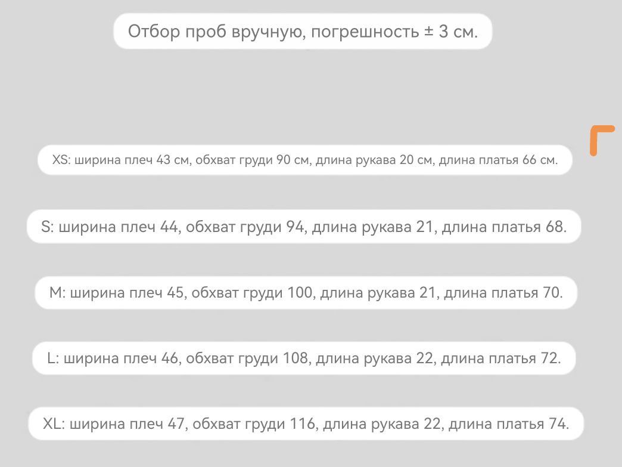The image size is (622, 467).
Task: Click the orange corner bracket icon
Action: (x=602, y=141)
